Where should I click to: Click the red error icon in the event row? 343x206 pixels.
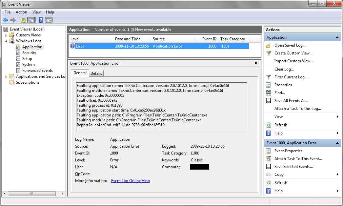72,46
